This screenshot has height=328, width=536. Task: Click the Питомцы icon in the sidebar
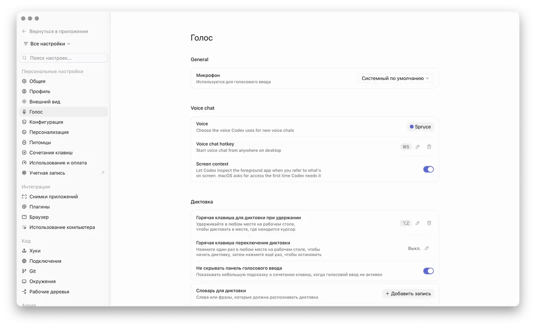click(x=25, y=143)
